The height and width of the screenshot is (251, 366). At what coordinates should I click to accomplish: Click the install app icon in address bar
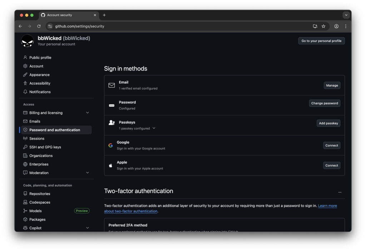(315, 26)
